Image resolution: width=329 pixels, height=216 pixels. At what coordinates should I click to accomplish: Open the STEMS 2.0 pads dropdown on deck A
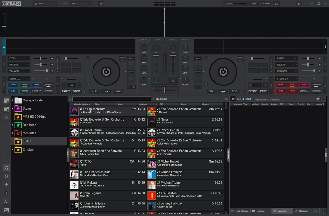pos(19,79)
